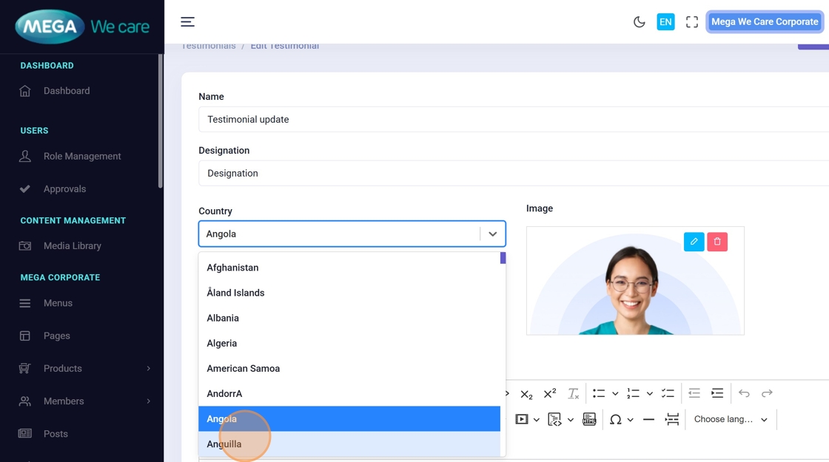Delete the testimonial image via trash icon
829x462 pixels.
click(717, 242)
